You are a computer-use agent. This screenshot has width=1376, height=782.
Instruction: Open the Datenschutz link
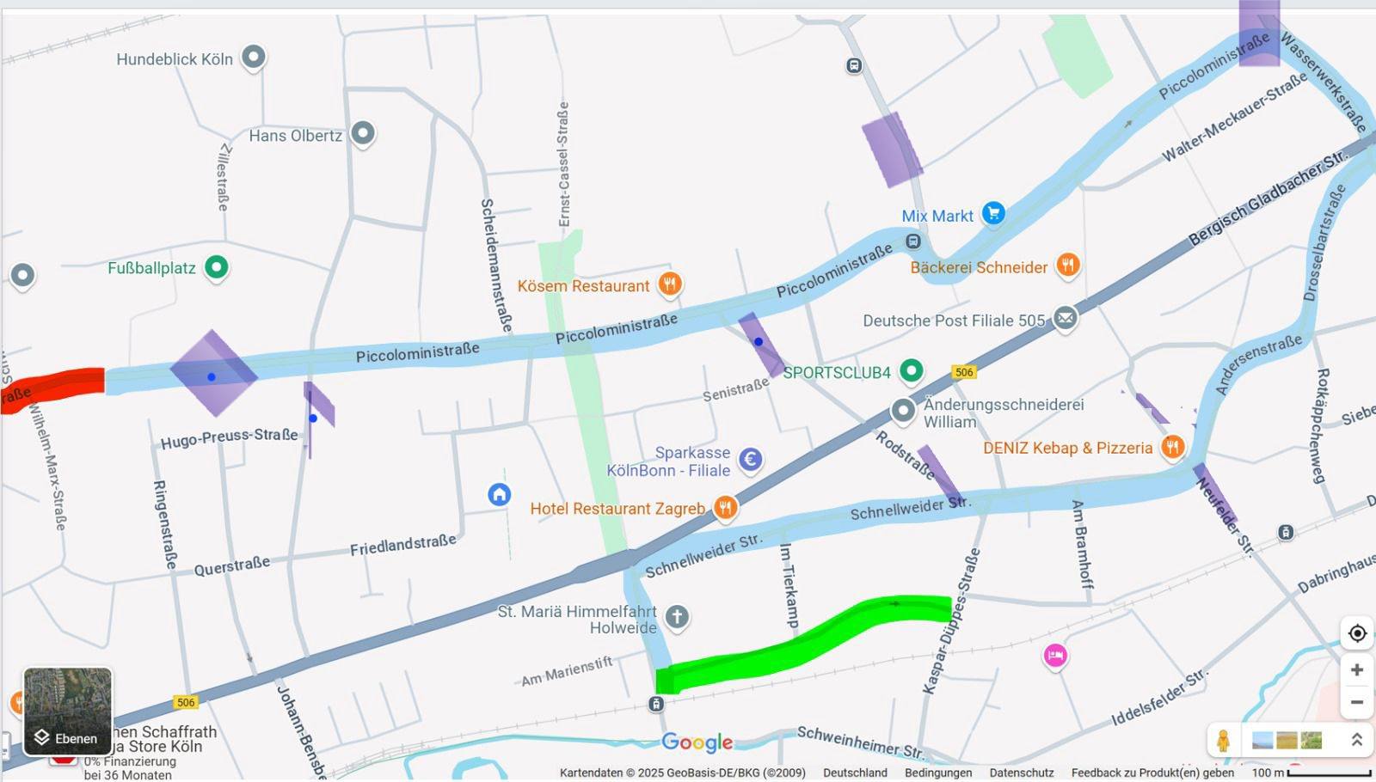coord(1022,773)
